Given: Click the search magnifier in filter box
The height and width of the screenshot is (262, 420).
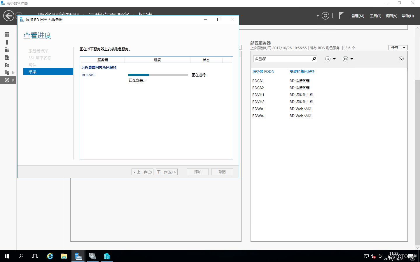Looking at the screenshot, I should click(x=314, y=59).
